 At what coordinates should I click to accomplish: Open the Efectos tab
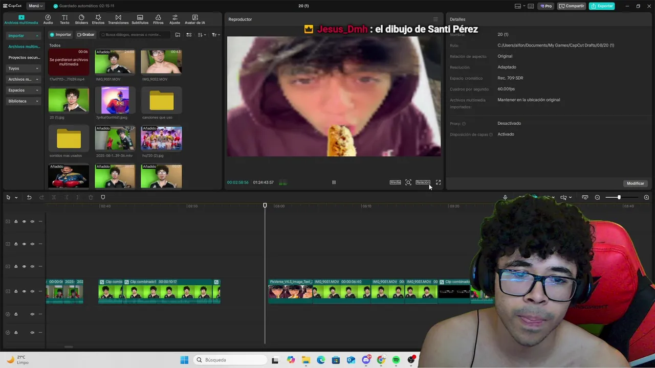point(98,20)
